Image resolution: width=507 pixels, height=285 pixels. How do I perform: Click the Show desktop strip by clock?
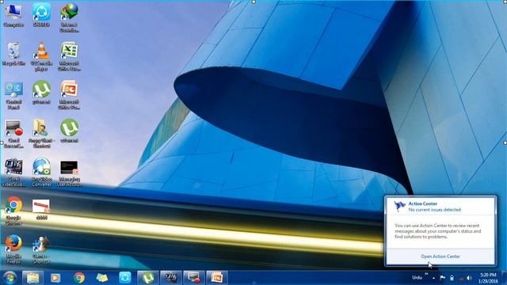tap(505, 278)
